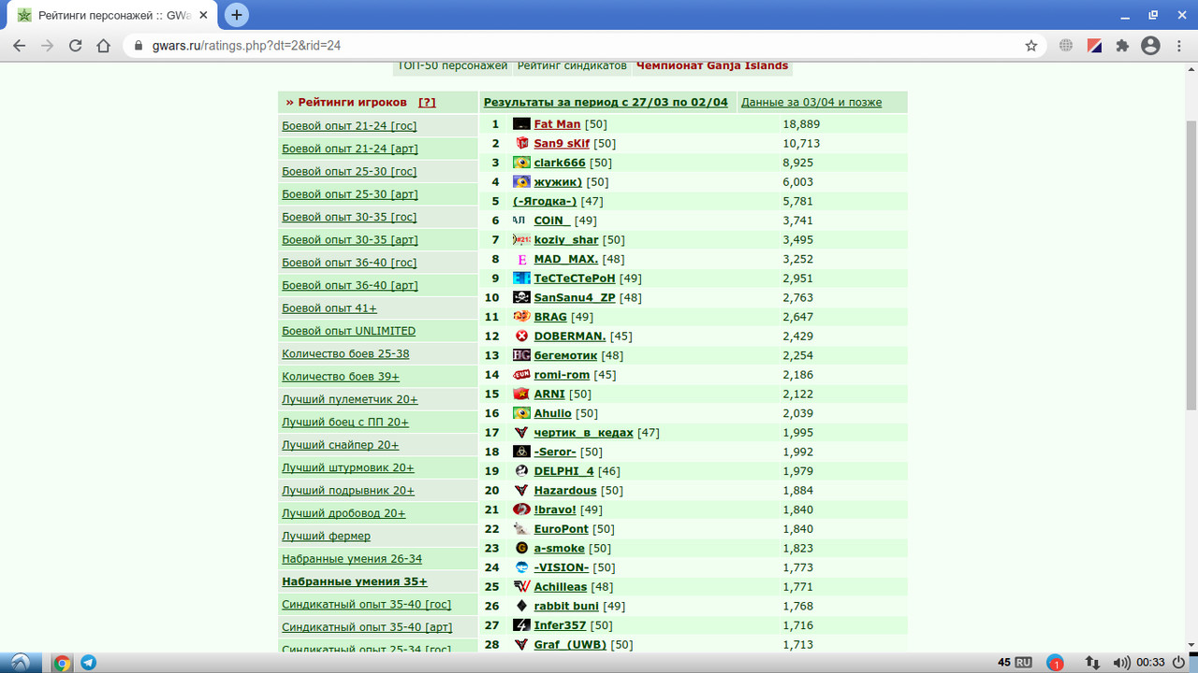Viewport: 1198px width, 673px height.
Task: Show Данные за 03/04 и позже
Action: point(811,102)
